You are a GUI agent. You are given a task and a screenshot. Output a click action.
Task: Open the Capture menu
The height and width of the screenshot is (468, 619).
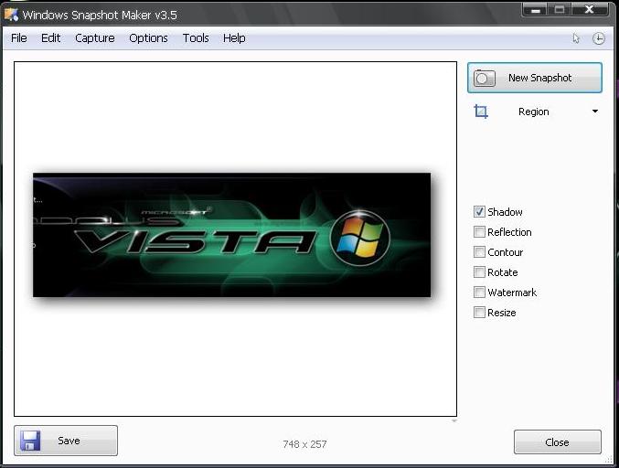(x=95, y=37)
